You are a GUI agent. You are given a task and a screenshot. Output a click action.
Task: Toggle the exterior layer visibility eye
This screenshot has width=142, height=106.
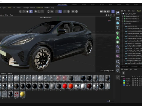point(135,85)
